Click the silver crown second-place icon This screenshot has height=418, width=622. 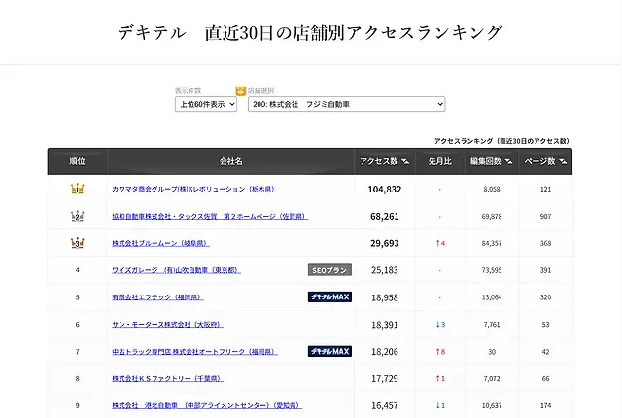[x=77, y=216]
